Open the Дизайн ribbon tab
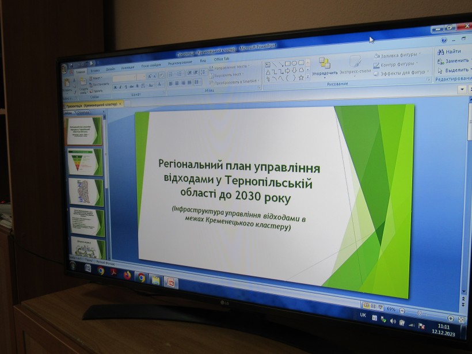 click(111, 69)
